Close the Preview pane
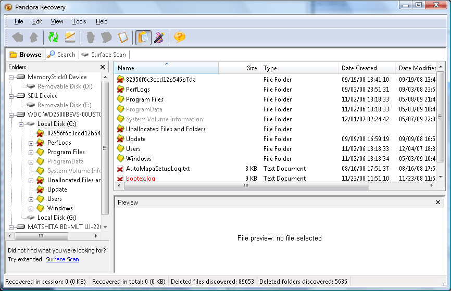451x291 pixels. [x=438, y=203]
